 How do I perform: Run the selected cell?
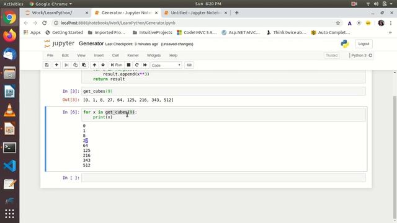point(117,65)
